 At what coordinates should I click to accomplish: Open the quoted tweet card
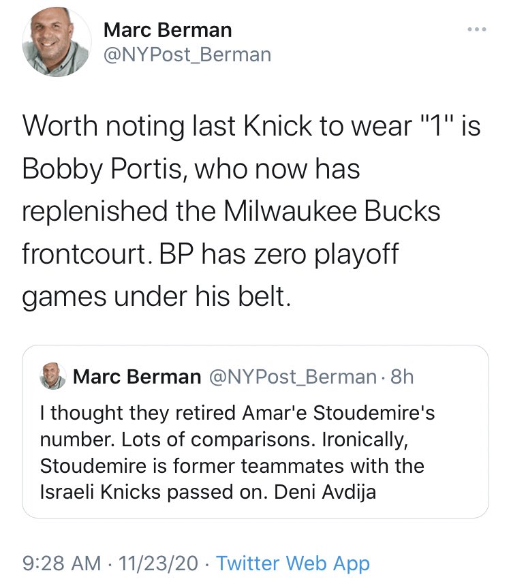click(255, 436)
